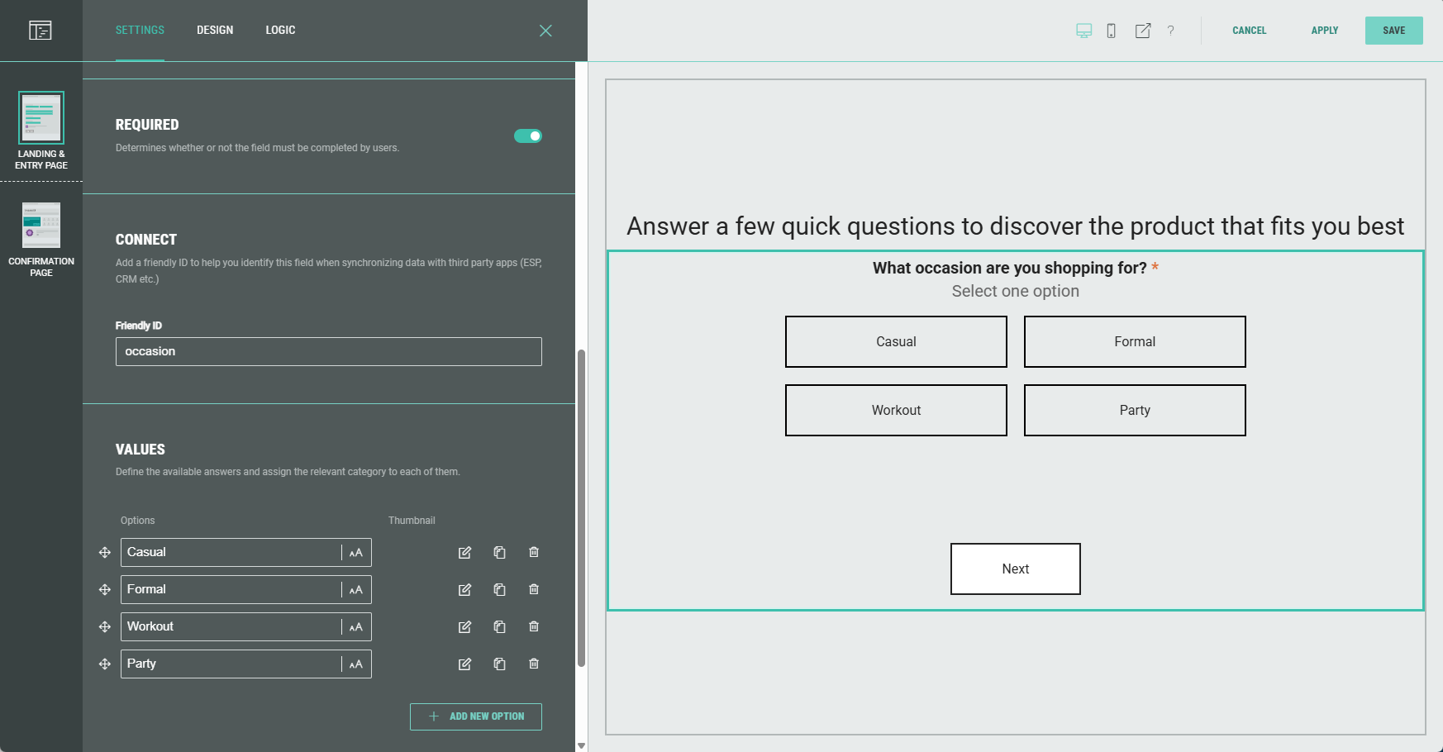The height and width of the screenshot is (752, 1443).
Task: Open preview in new window icon
Action: tap(1143, 31)
